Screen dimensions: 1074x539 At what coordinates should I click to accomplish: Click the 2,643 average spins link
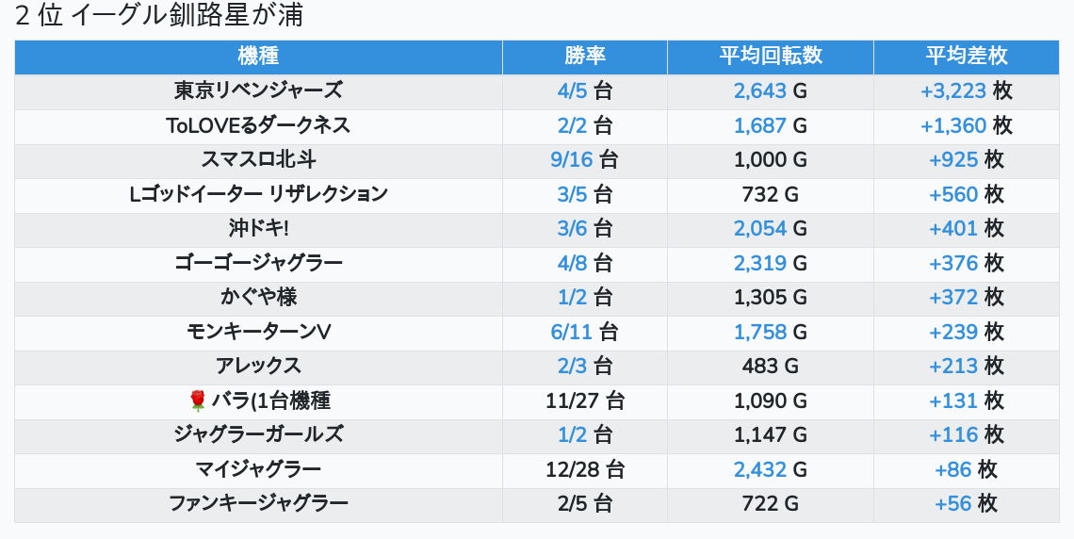760,91
